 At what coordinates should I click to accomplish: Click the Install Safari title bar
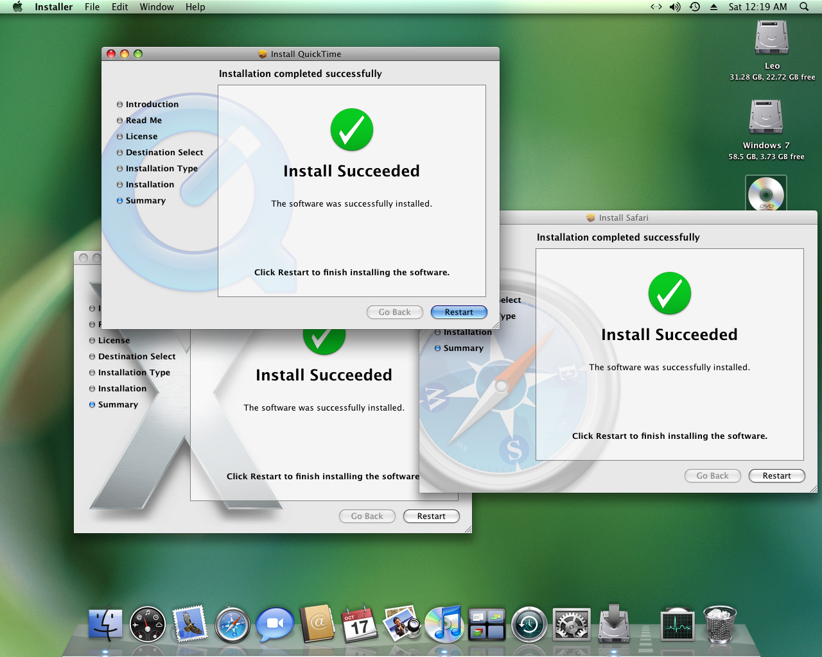(x=658, y=218)
